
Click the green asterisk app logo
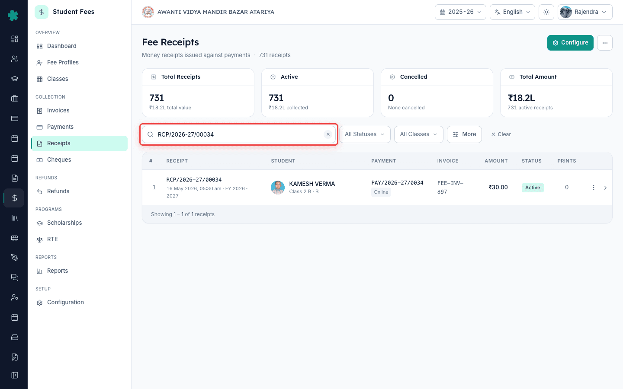click(13, 16)
